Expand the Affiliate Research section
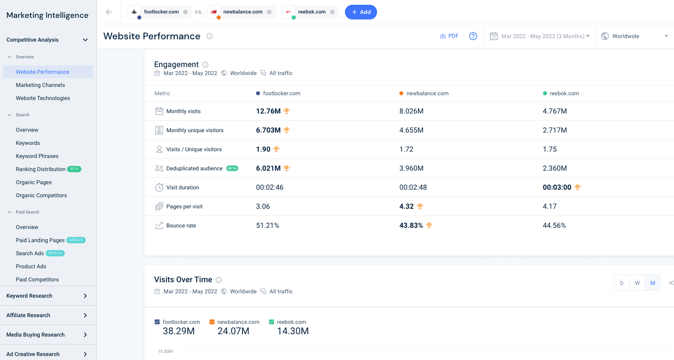Image resolution: width=674 pixels, height=360 pixels. coord(48,315)
